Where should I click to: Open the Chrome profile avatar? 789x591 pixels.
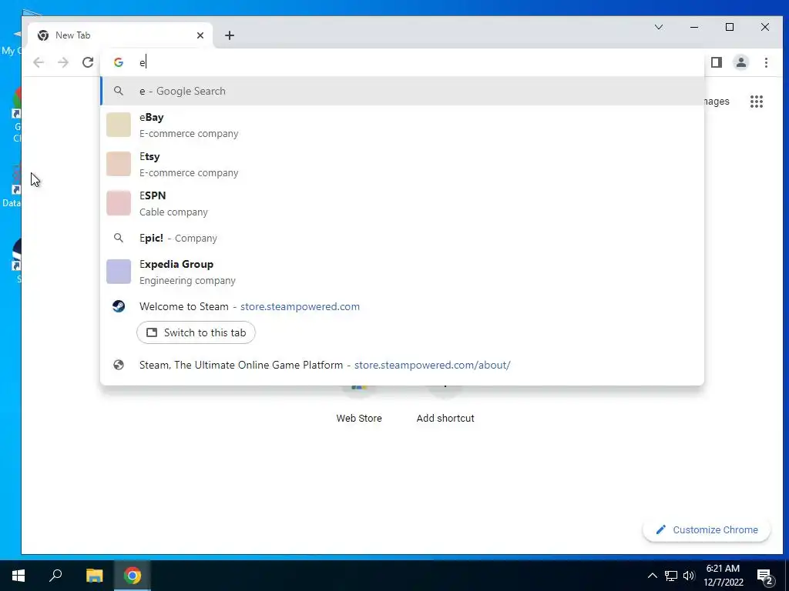741,62
